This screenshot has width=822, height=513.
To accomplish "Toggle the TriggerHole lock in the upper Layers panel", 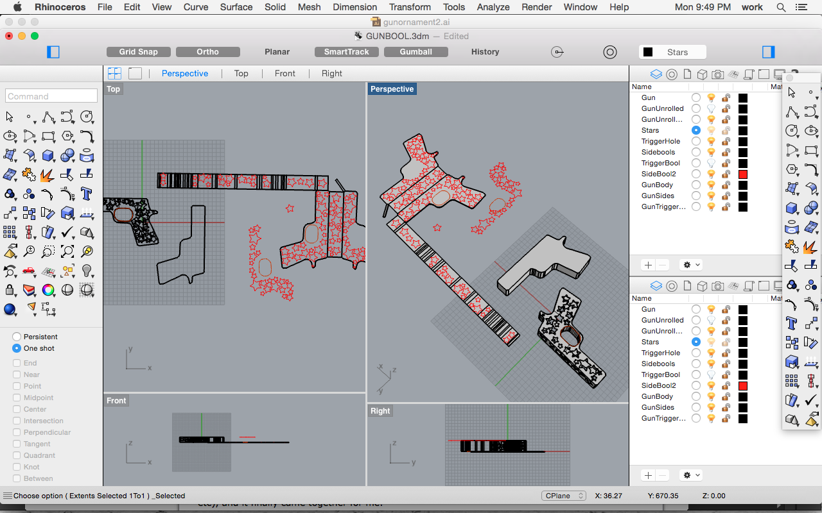I will 726,141.
